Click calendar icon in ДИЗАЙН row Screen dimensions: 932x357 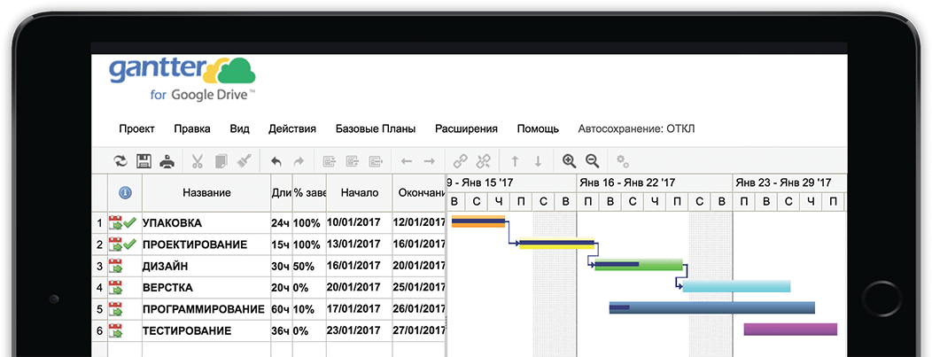[115, 266]
